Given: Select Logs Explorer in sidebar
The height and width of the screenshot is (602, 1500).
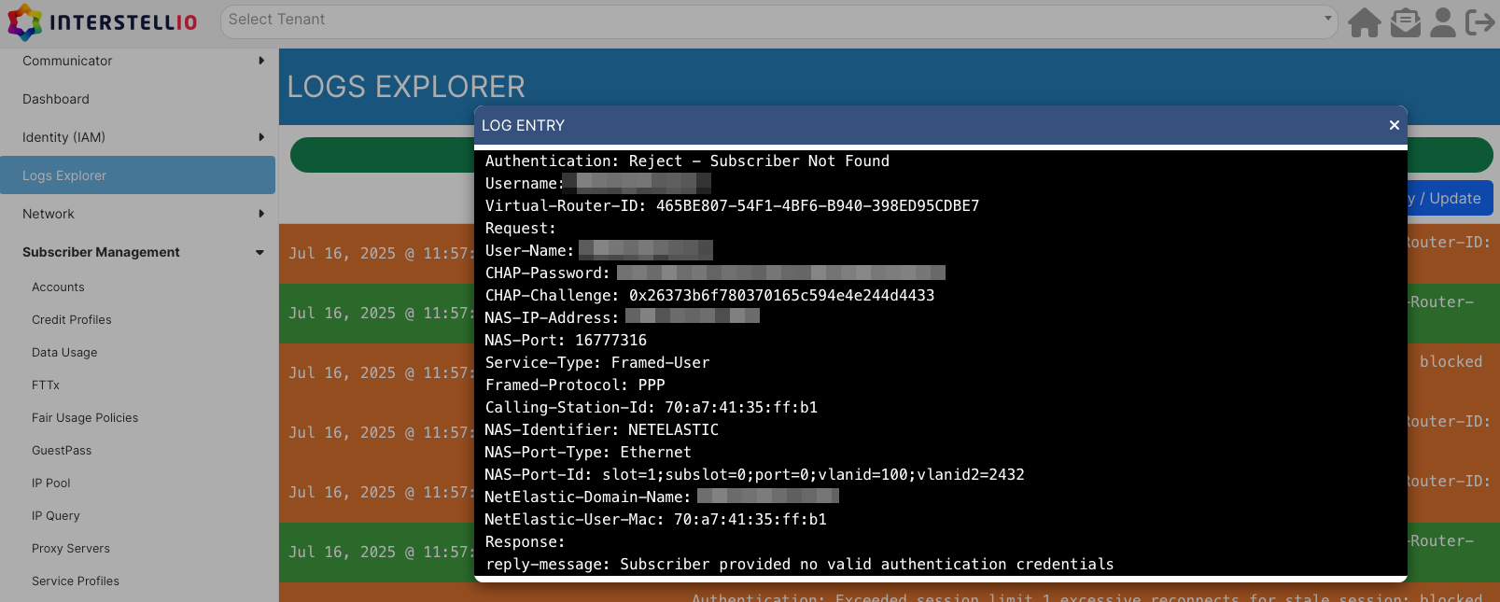Looking at the screenshot, I should [x=64, y=175].
